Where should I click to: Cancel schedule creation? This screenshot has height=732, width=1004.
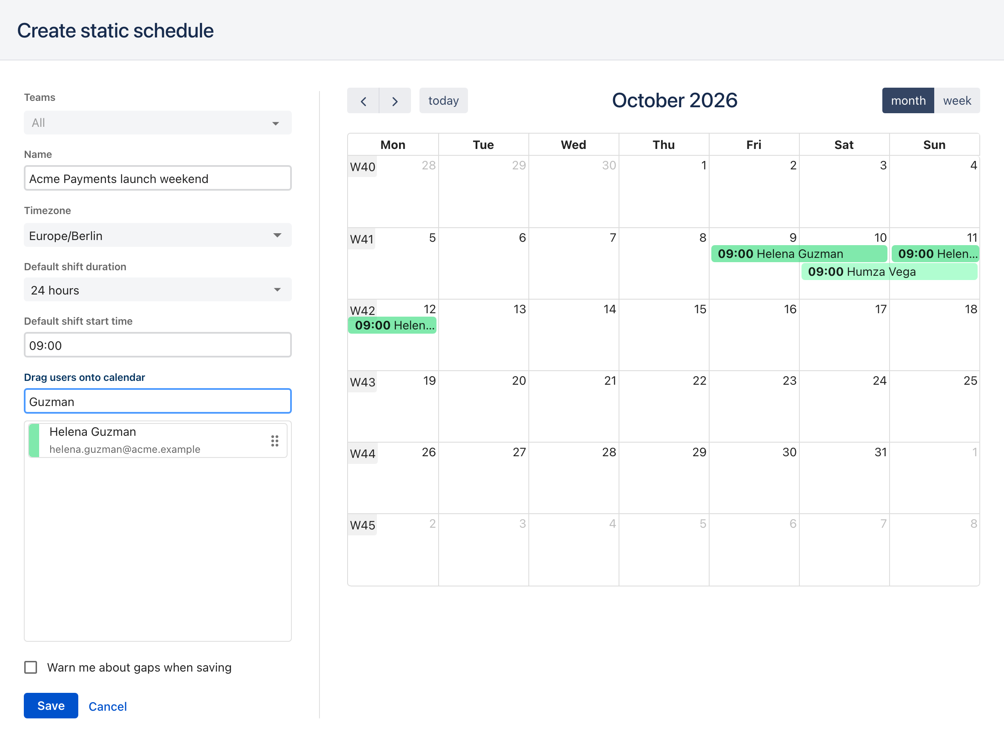pyautogui.click(x=108, y=706)
